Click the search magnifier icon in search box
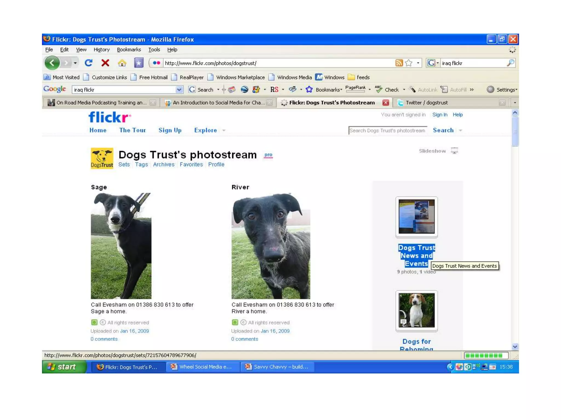The image size is (561, 420). tap(510, 63)
